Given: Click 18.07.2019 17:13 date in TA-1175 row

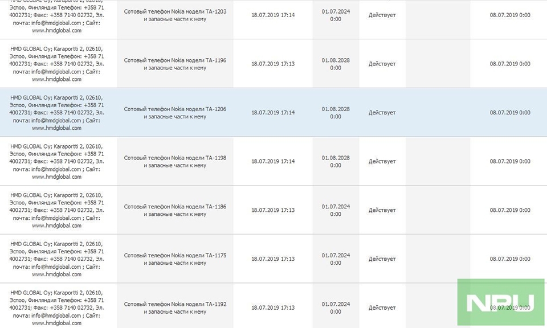Looking at the screenshot, I should click(273, 259).
